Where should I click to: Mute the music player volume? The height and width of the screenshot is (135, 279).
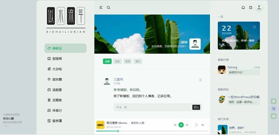coord(203,125)
